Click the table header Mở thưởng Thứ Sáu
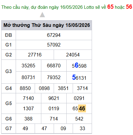This screenshot has width=133, height=135. [x=47, y=25]
